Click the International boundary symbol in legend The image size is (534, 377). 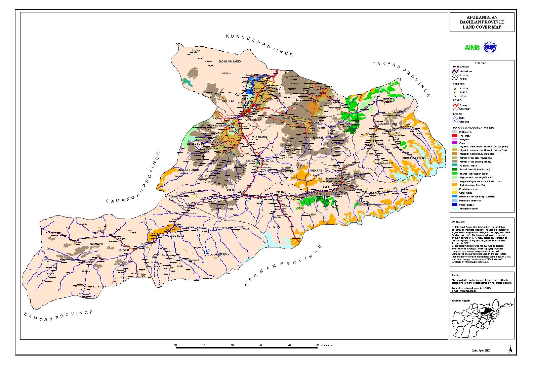pyautogui.click(x=455, y=71)
